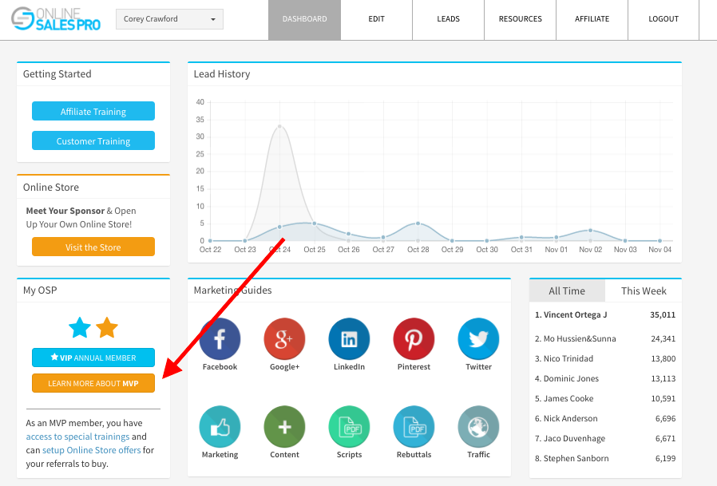Click Logout in the top navigation
717x486 pixels.
click(x=664, y=19)
